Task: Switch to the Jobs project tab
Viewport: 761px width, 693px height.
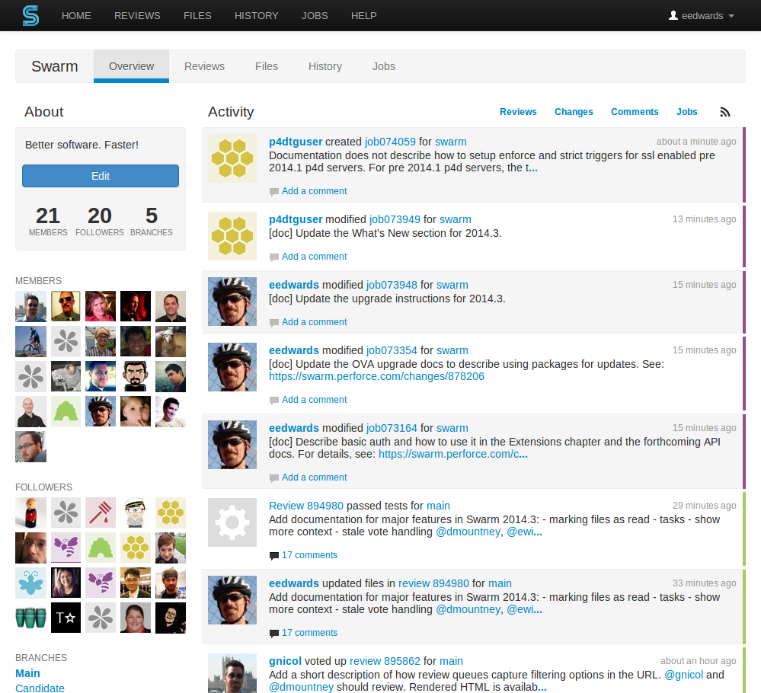Action: pyautogui.click(x=383, y=66)
